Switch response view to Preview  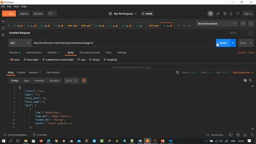coord(39,80)
